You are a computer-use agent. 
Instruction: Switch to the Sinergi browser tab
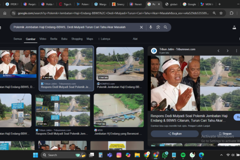118,4
